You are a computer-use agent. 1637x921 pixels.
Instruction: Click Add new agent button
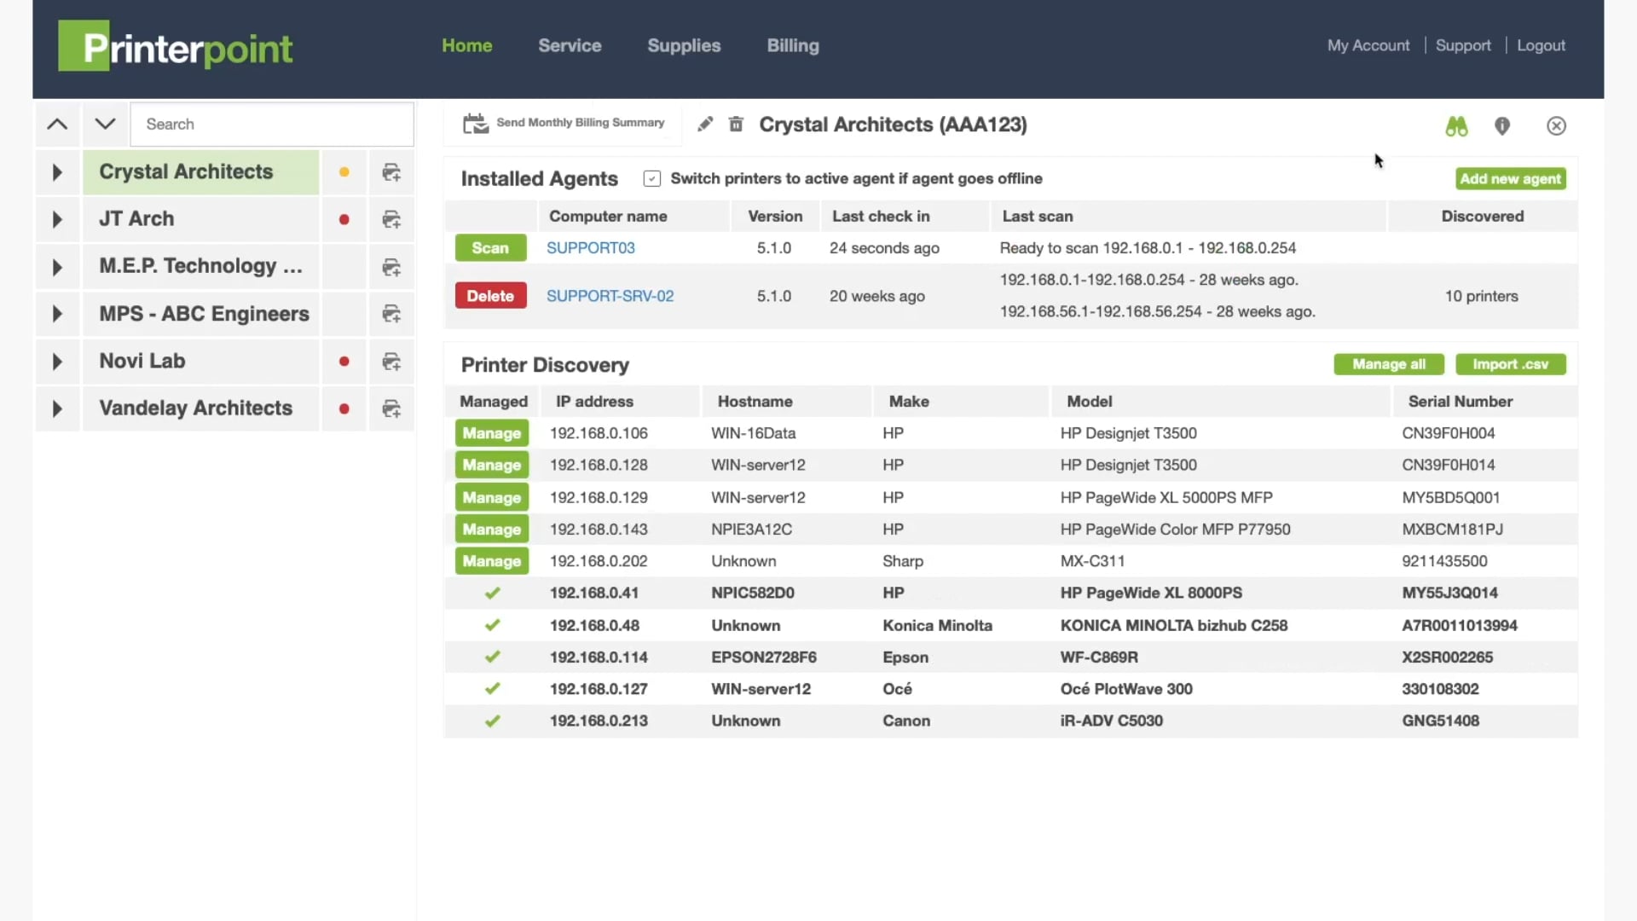(1510, 179)
